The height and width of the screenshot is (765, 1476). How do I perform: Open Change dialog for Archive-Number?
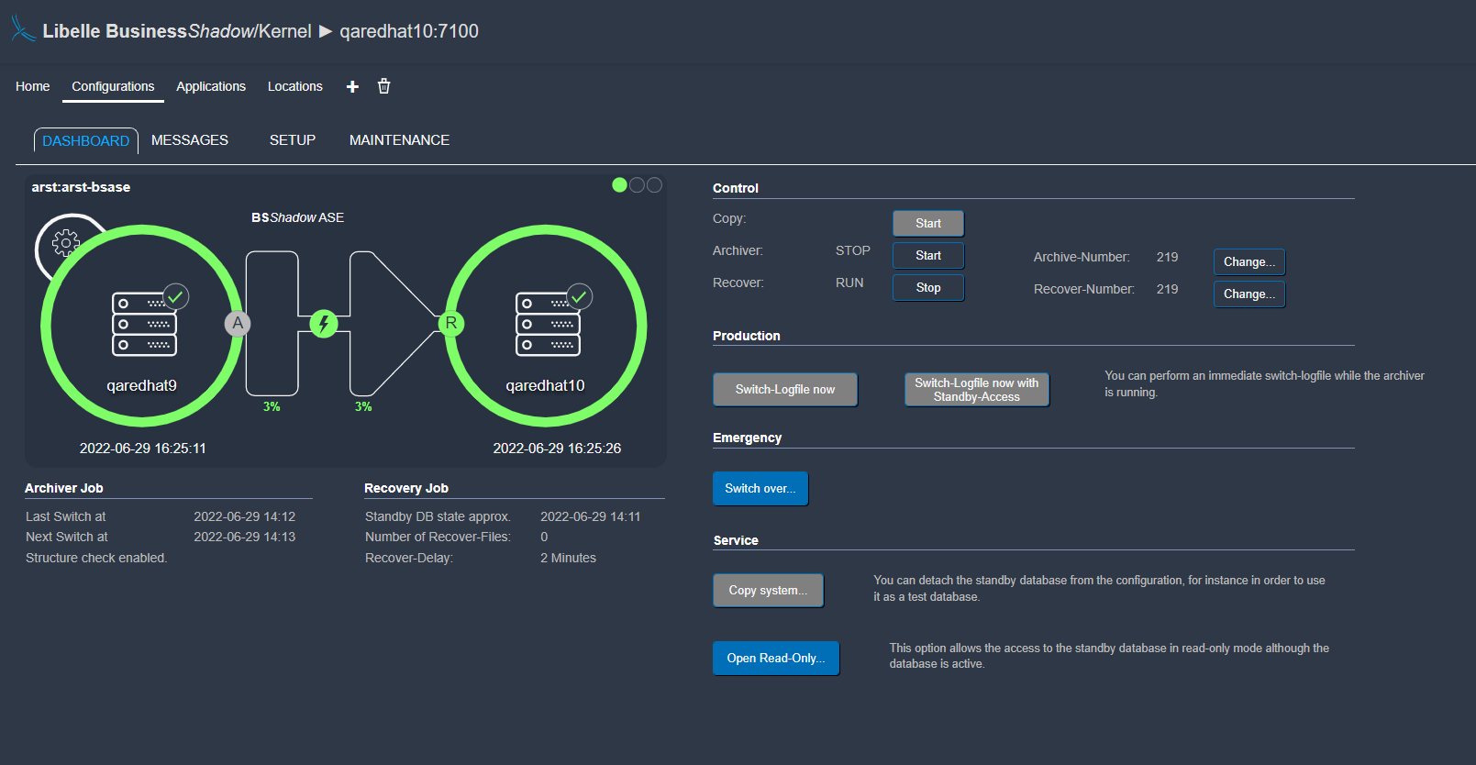1248,262
